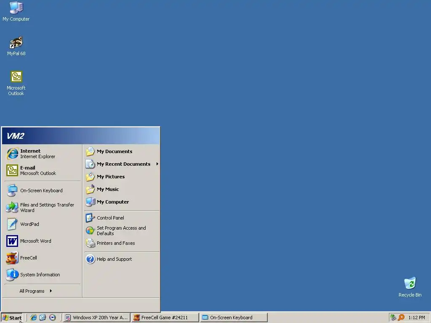Open Control Panel from Start menu
This screenshot has width=431, height=323.
click(122, 218)
